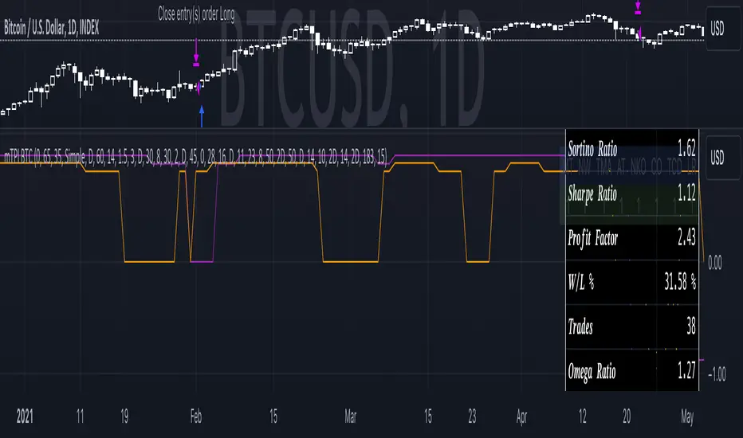The image size is (743, 438).
Task: Click the magenta close-entry arrow near February
Action: click(196, 53)
